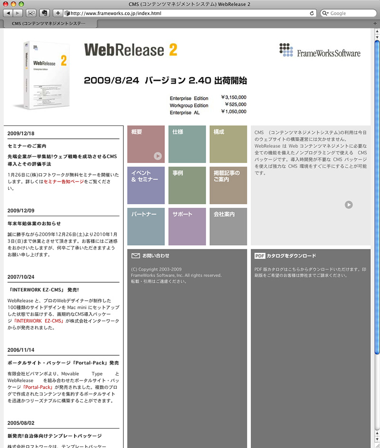Viewport: 380px width, 448px height.
Task: Reload the page with the circular arrow
Action: tap(312, 13)
